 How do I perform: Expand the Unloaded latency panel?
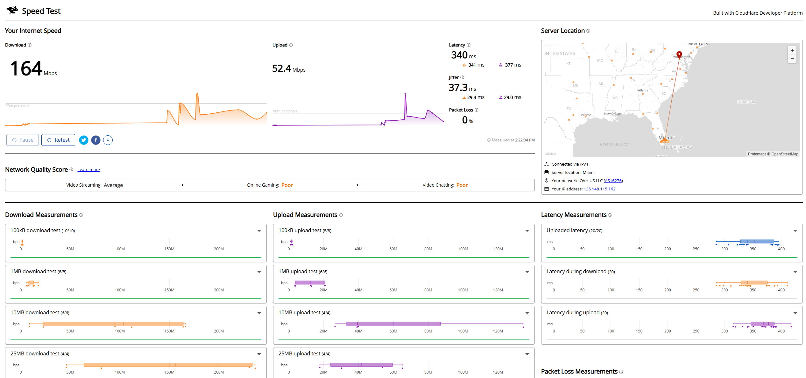795,231
